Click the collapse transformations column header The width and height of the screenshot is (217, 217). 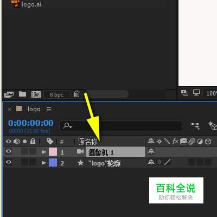tap(159, 141)
